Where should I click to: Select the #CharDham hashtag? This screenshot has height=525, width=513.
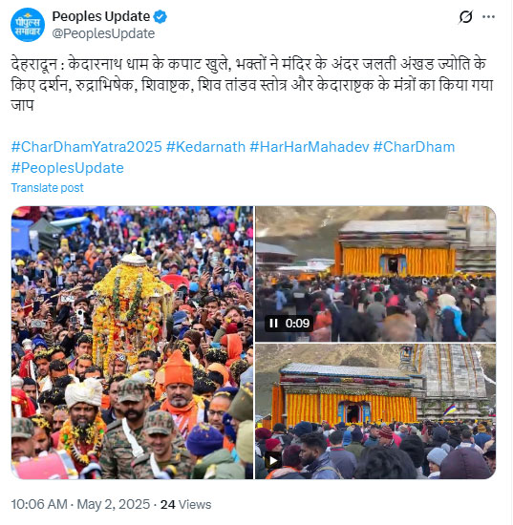coord(414,147)
